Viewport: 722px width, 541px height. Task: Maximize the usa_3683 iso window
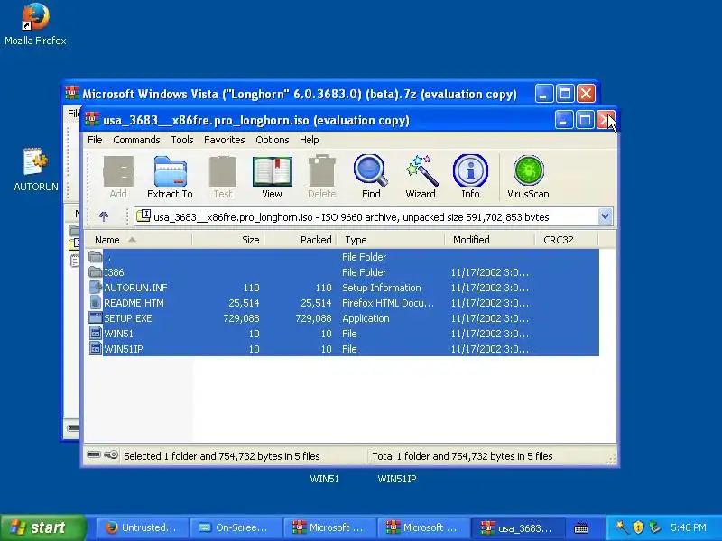pos(585,120)
